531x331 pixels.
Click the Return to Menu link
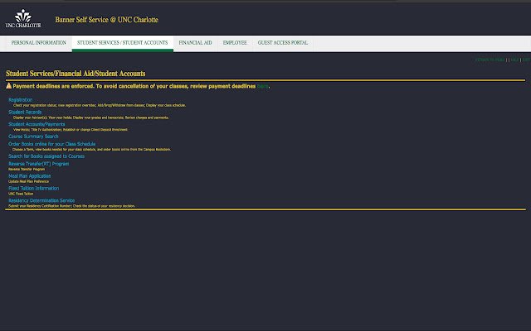coord(490,60)
